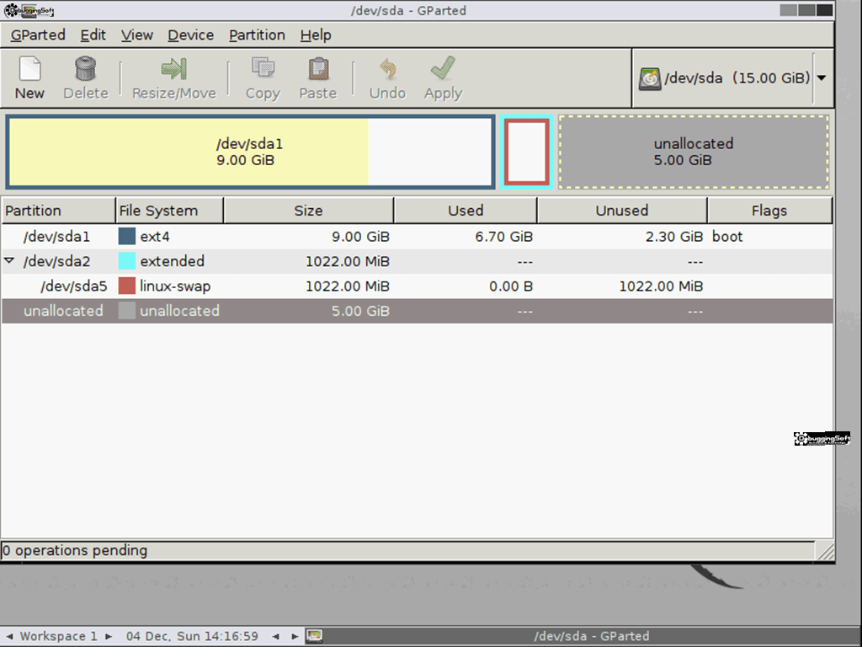The width and height of the screenshot is (862, 647).
Task: Select the swap partition block in disk graphic
Action: [x=527, y=152]
